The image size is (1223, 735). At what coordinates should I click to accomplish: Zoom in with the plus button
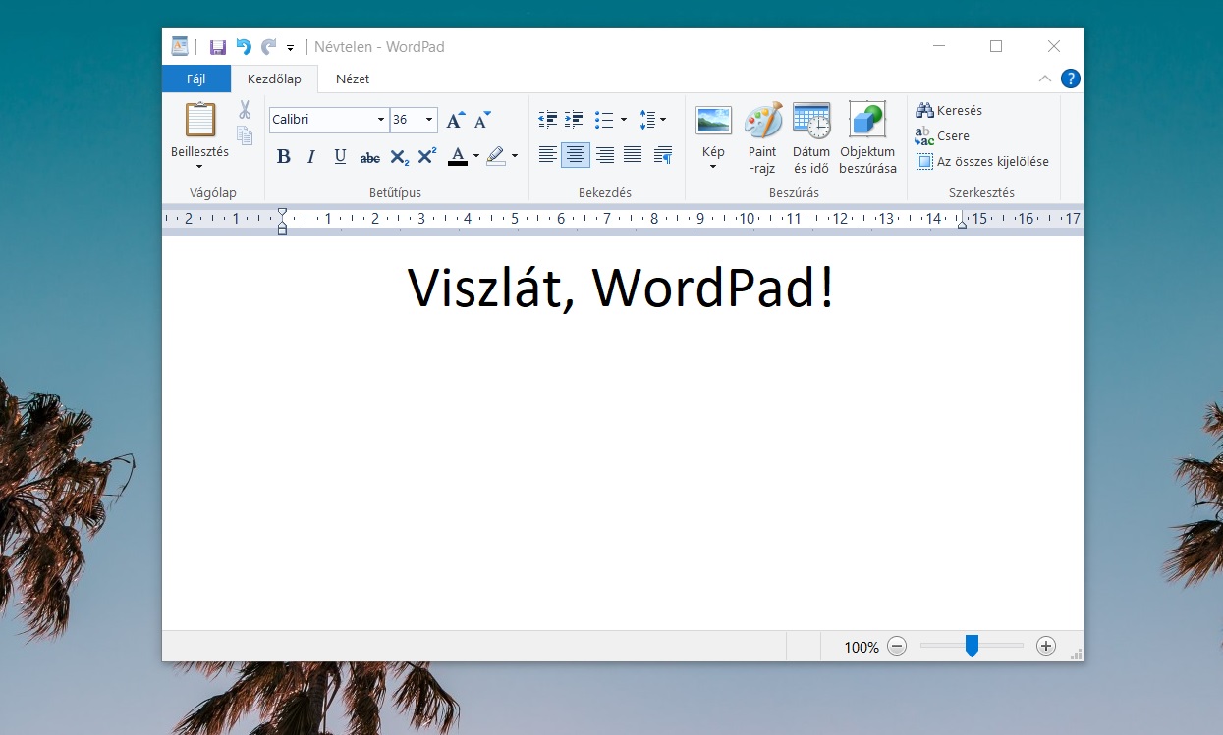pos(1046,646)
